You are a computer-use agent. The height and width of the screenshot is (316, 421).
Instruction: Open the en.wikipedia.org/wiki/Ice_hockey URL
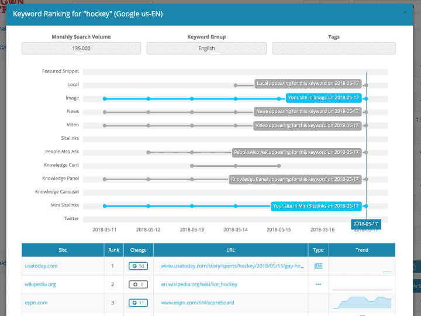point(199,284)
